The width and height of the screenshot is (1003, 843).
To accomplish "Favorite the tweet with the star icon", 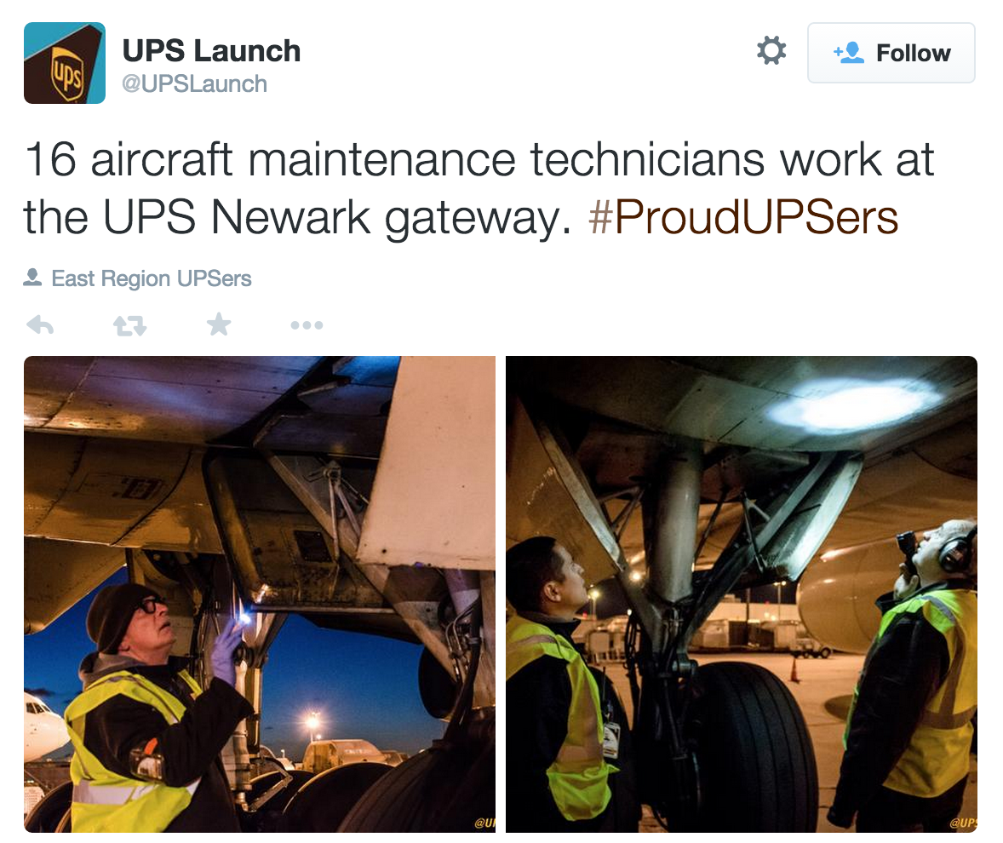I will tap(219, 324).
